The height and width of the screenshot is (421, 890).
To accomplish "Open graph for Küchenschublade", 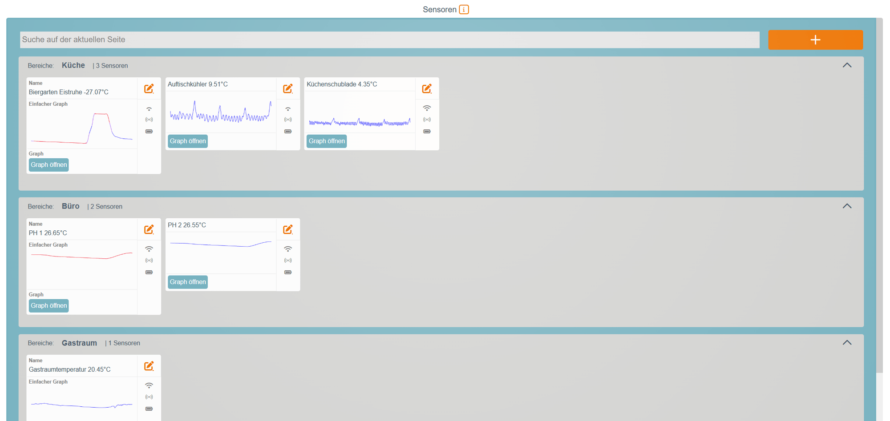I will coord(327,141).
